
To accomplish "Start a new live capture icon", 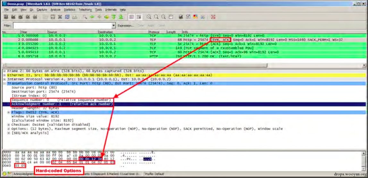I will 21,17.
